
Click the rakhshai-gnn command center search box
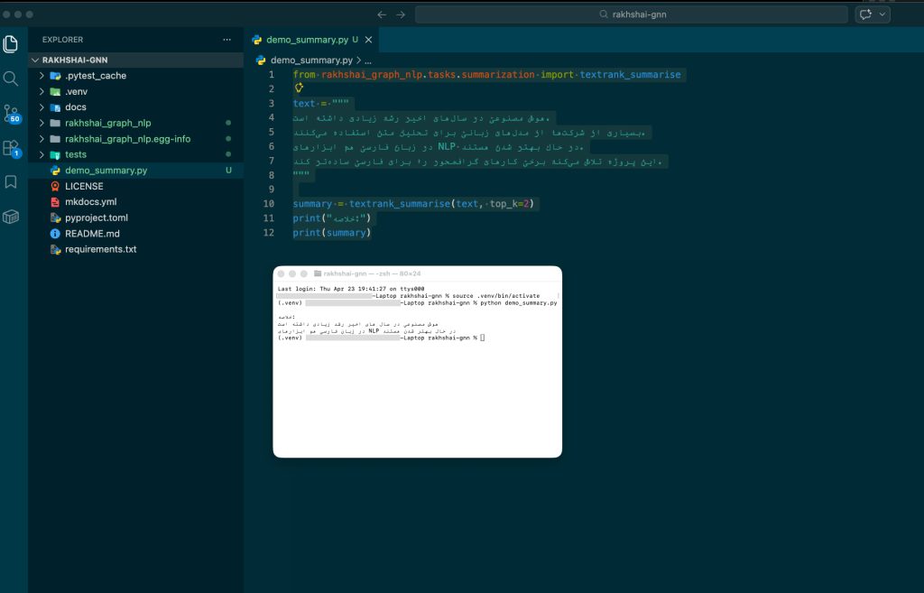(632, 14)
